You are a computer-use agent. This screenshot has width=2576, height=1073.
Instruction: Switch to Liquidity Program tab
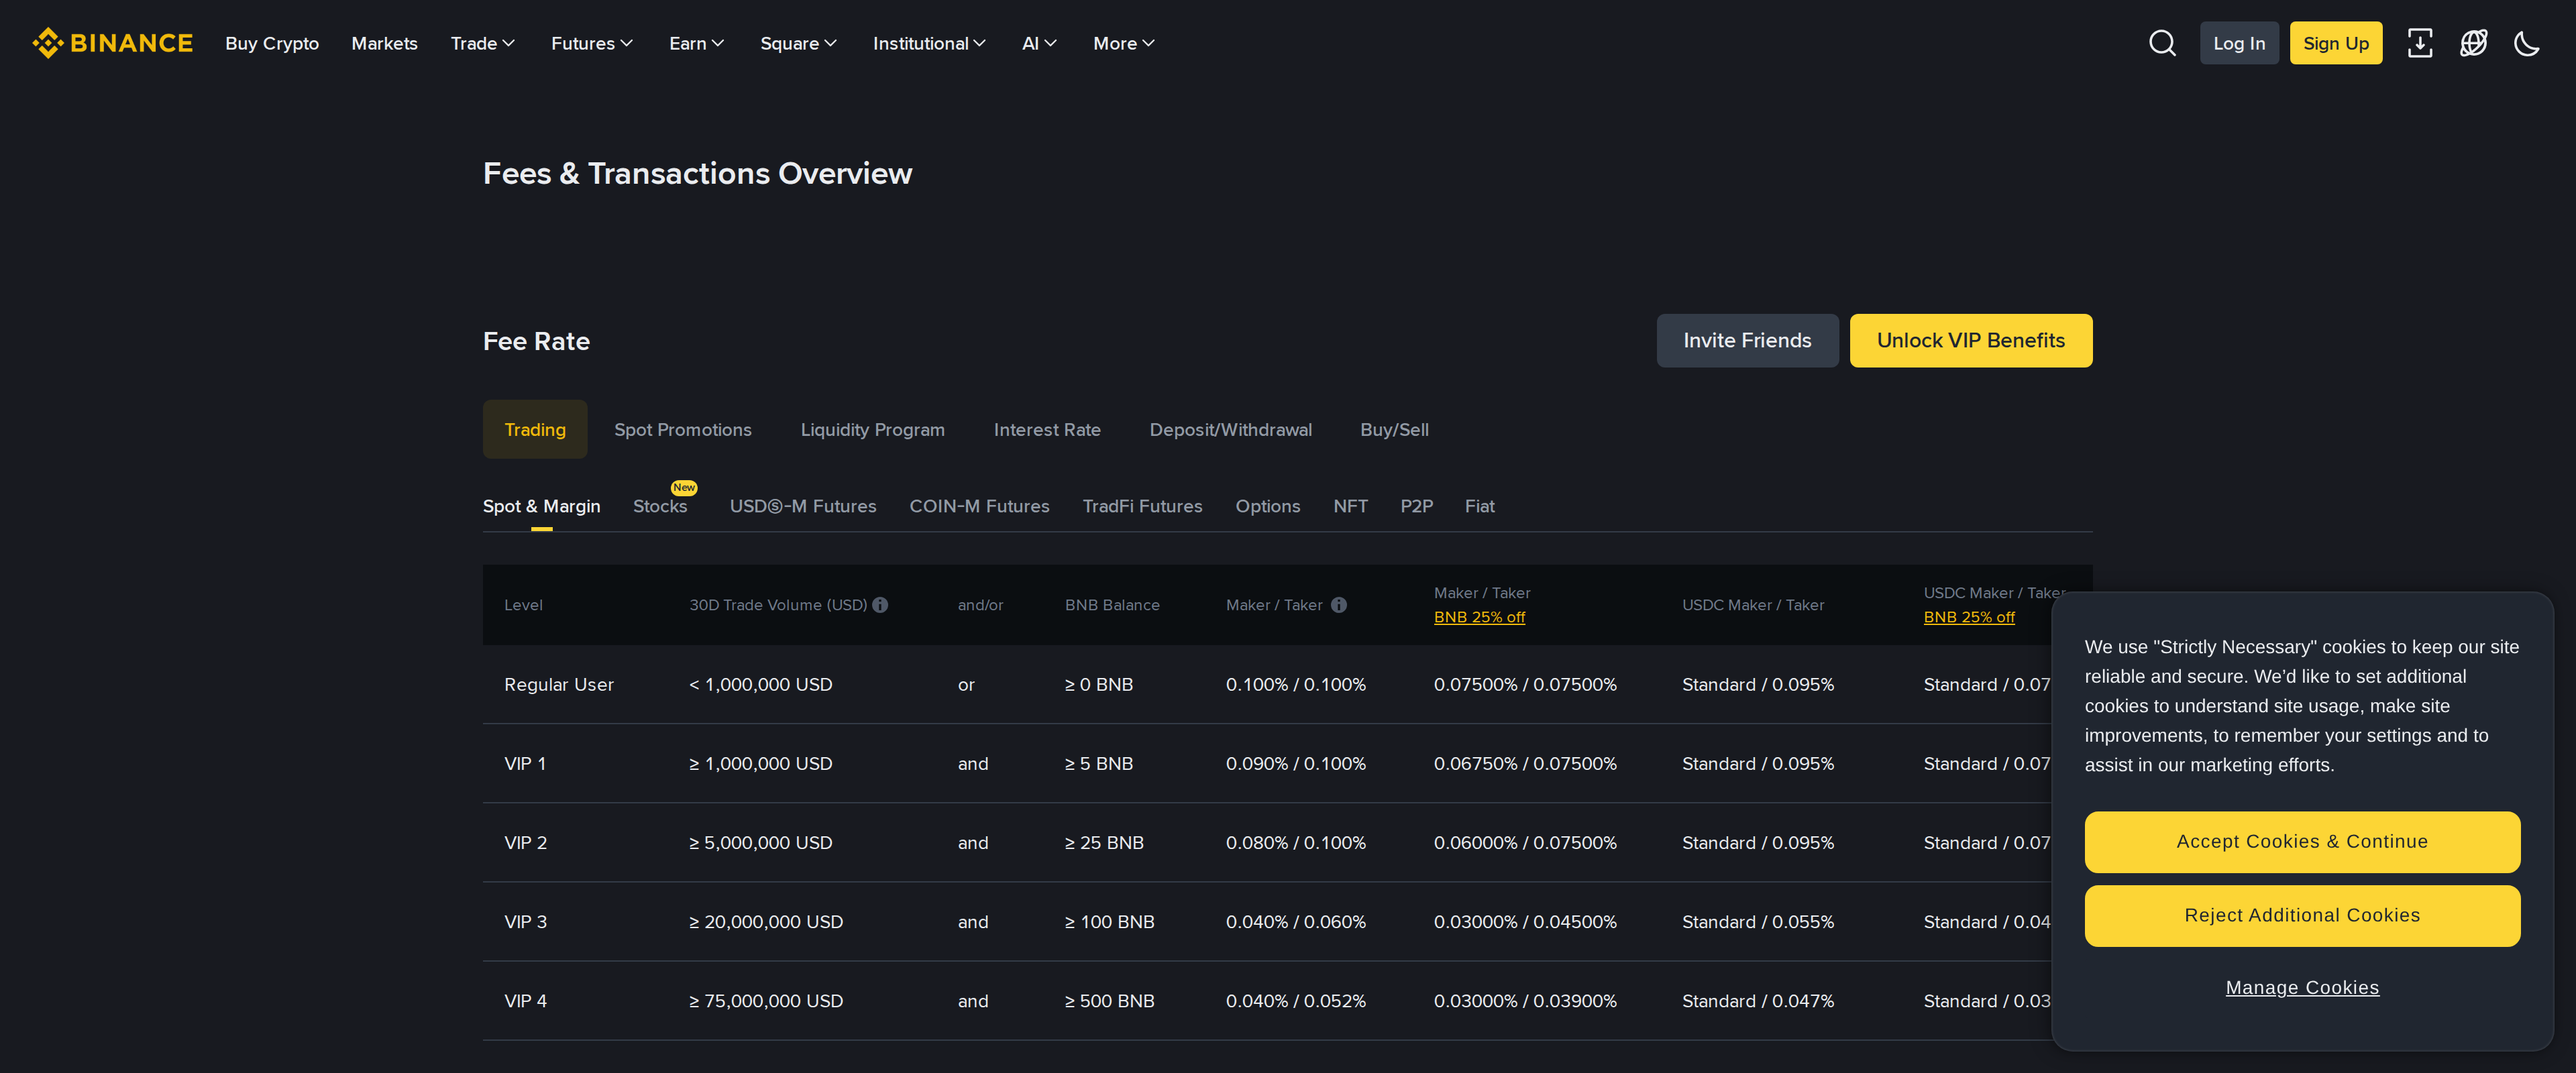click(x=872, y=429)
